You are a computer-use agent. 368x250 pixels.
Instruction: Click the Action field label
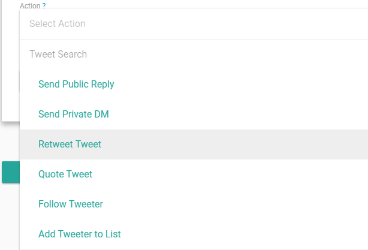[x=30, y=5]
